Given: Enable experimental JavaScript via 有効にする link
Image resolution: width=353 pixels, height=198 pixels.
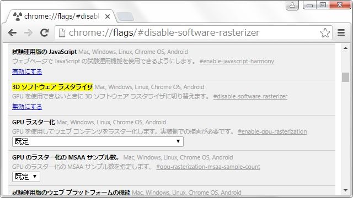Looking at the screenshot, I should (27, 71).
